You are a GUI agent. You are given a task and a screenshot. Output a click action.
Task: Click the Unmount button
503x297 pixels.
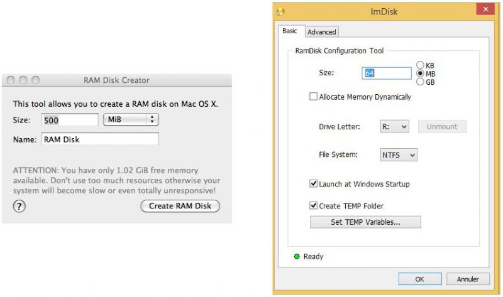pyautogui.click(x=442, y=127)
